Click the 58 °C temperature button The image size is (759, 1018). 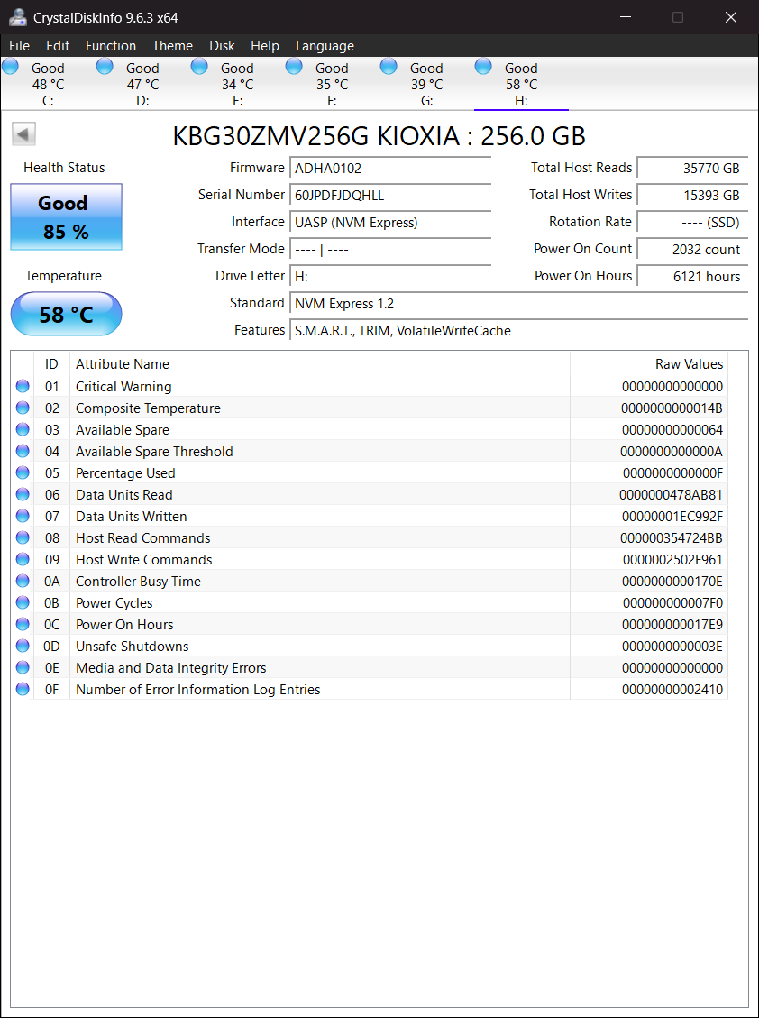(x=65, y=314)
